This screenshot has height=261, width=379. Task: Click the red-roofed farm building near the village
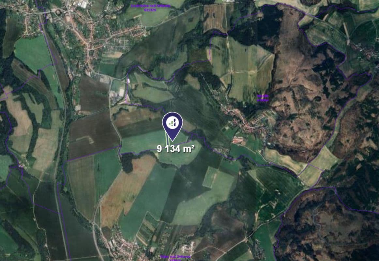[239, 140]
